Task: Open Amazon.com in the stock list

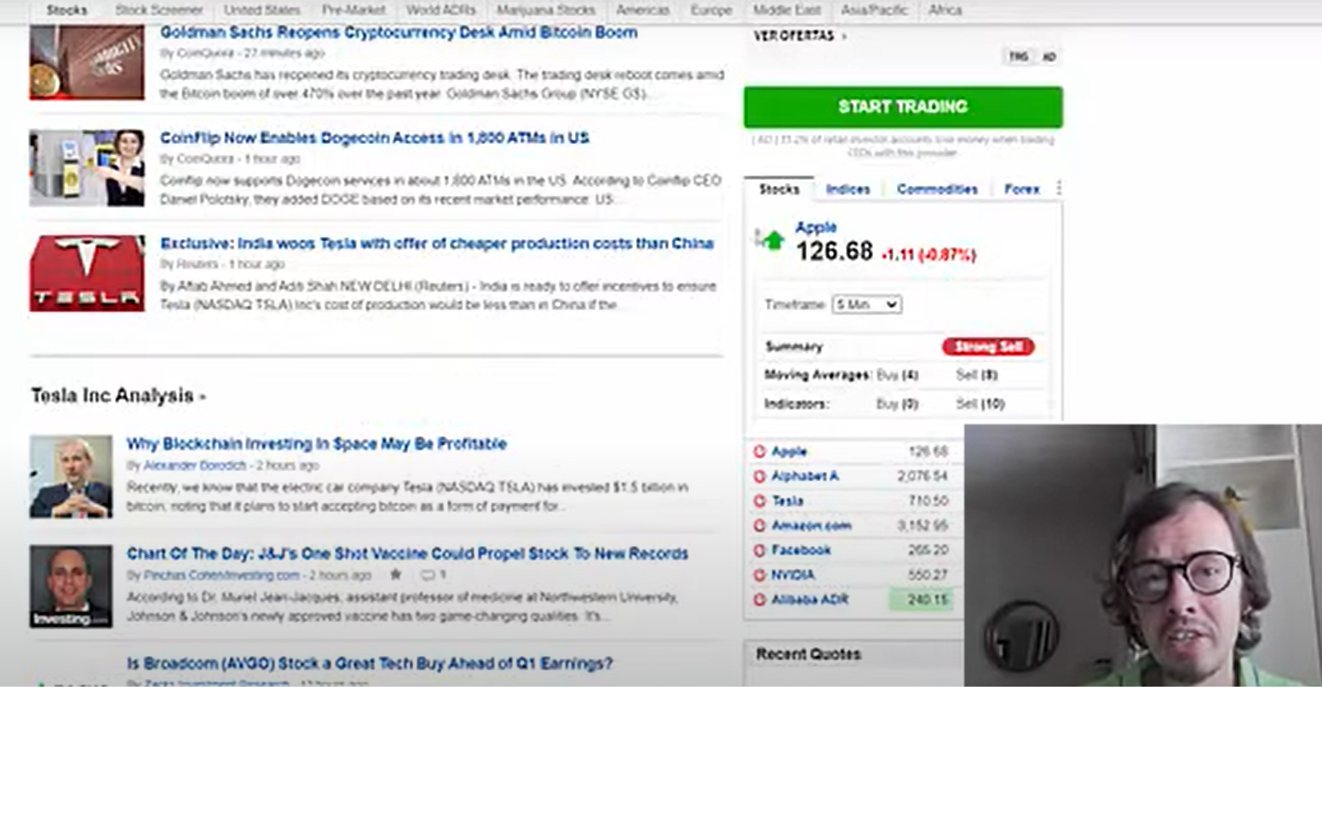Action: coord(811,526)
